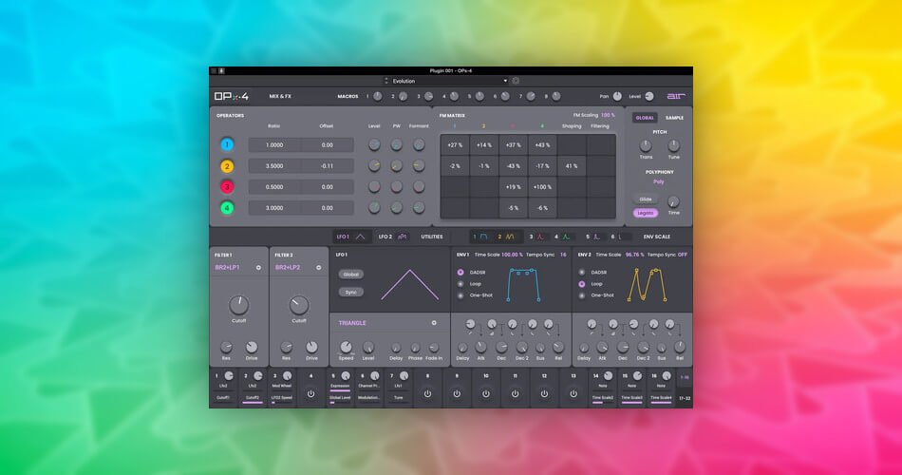Select operator 1 blue circle
This screenshot has width=902, height=475.
click(x=227, y=145)
